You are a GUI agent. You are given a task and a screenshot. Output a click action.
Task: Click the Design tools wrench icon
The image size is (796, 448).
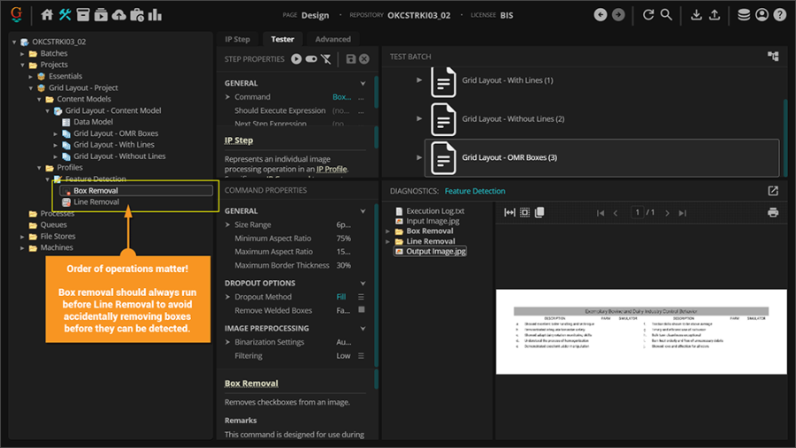(65, 15)
